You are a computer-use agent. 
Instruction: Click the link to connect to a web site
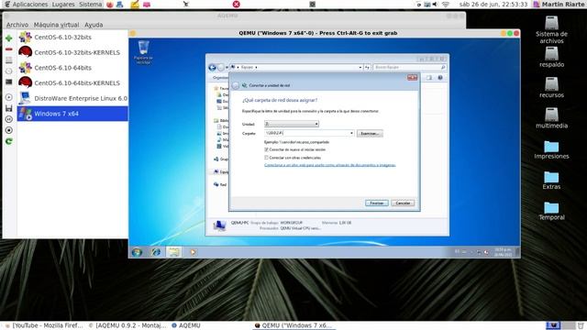pos(330,165)
